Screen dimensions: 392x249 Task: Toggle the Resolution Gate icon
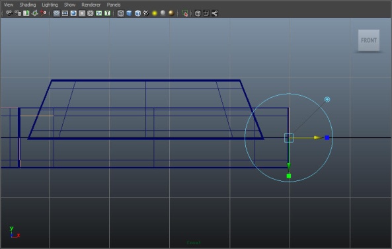(x=73, y=13)
